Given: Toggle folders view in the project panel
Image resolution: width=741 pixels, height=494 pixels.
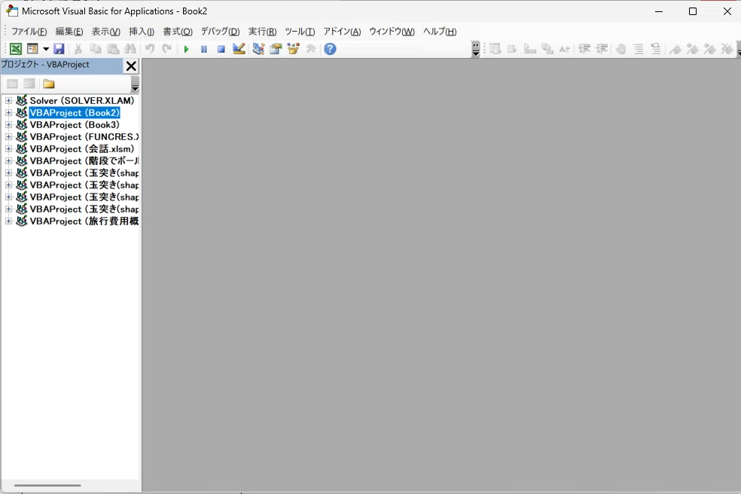Looking at the screenshot, I should (49, 84).
